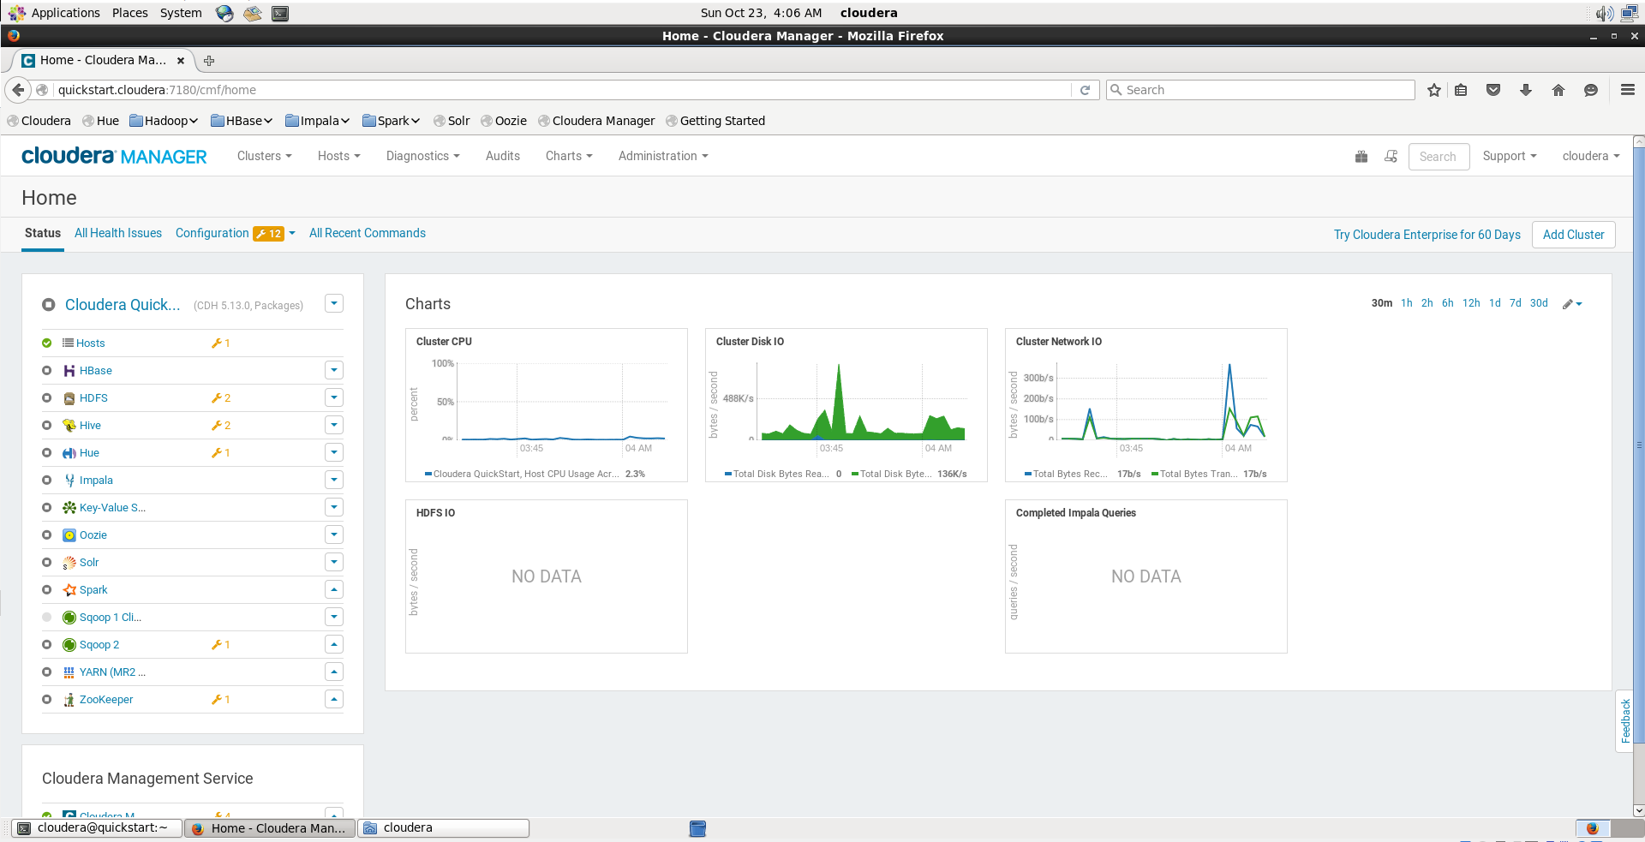Open the Hosts navigation menu
The width and height of the screenshot is (1645, 842).
(x=338, y=156)
